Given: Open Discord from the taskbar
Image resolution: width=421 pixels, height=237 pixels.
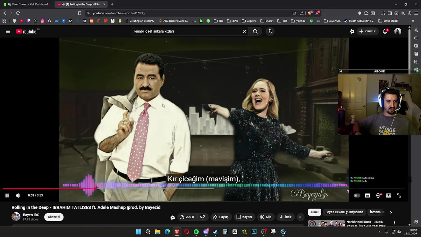Looking at the screenshot, I should point(206,232).
